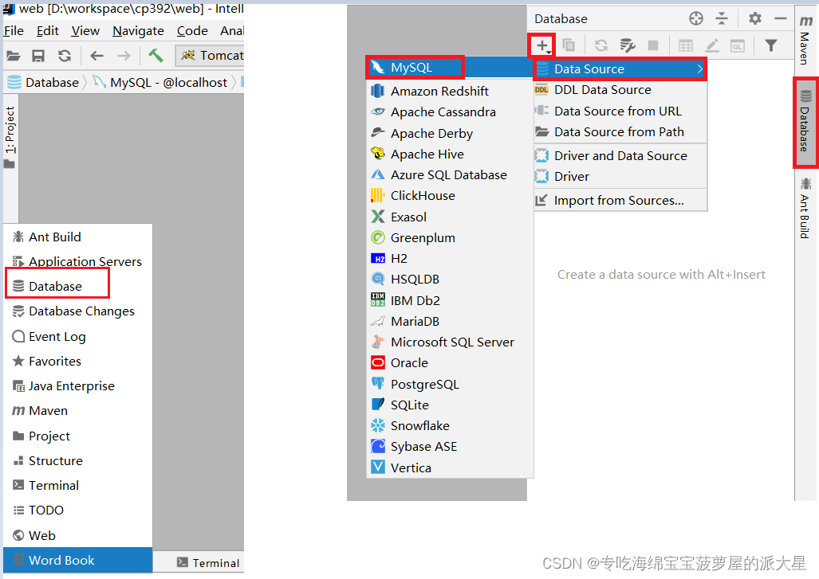Open the Database side tab

coord(805,122)
